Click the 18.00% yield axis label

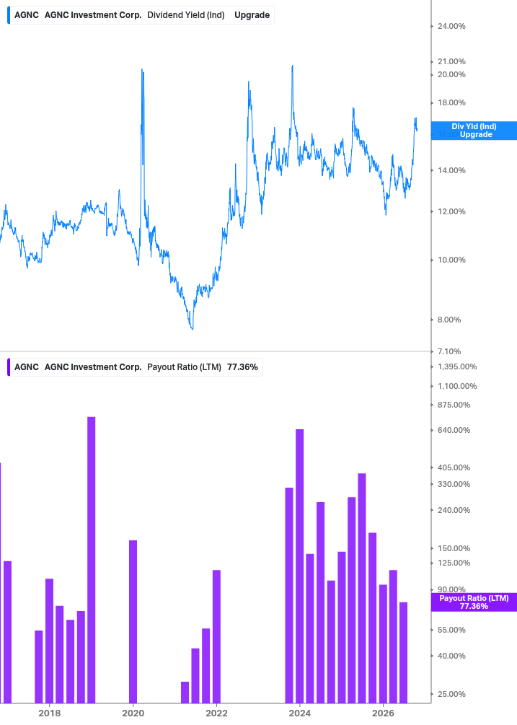tap(451, 102)
